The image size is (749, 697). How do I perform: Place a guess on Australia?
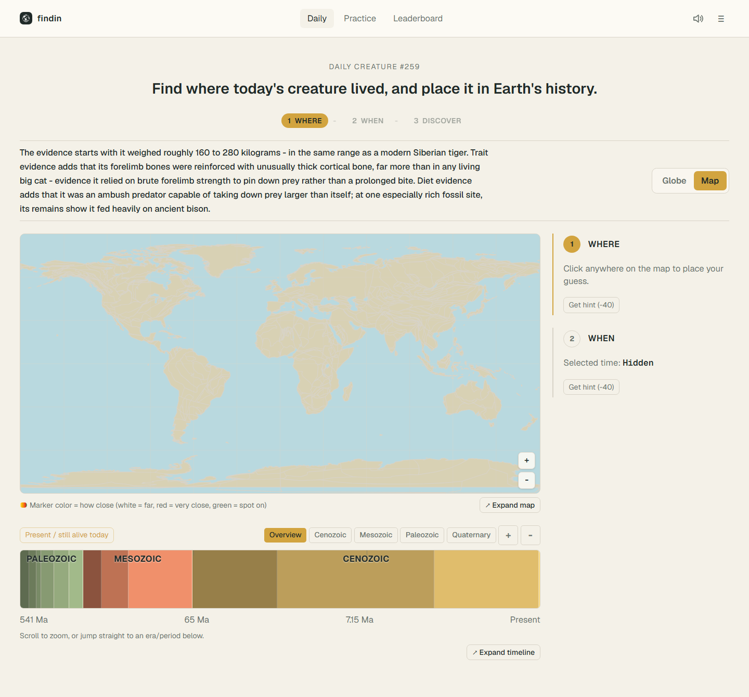click(472, 401)
